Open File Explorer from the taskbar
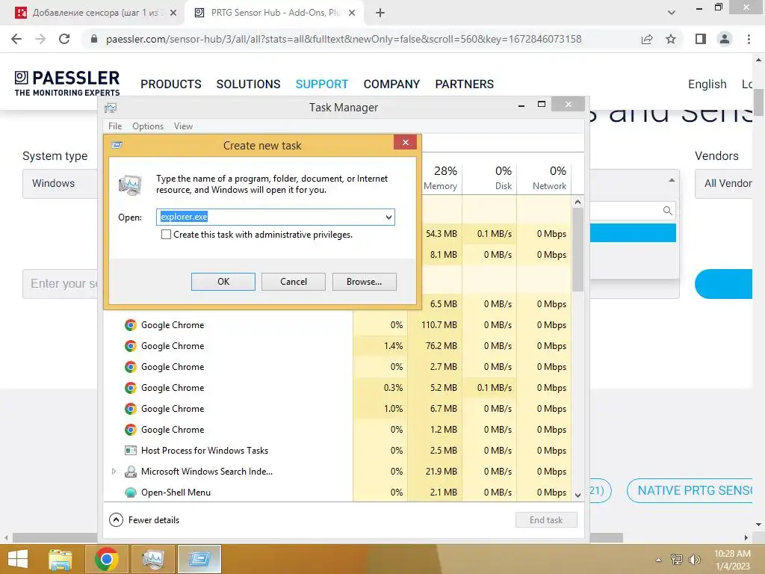 click(x=61, y=559)
